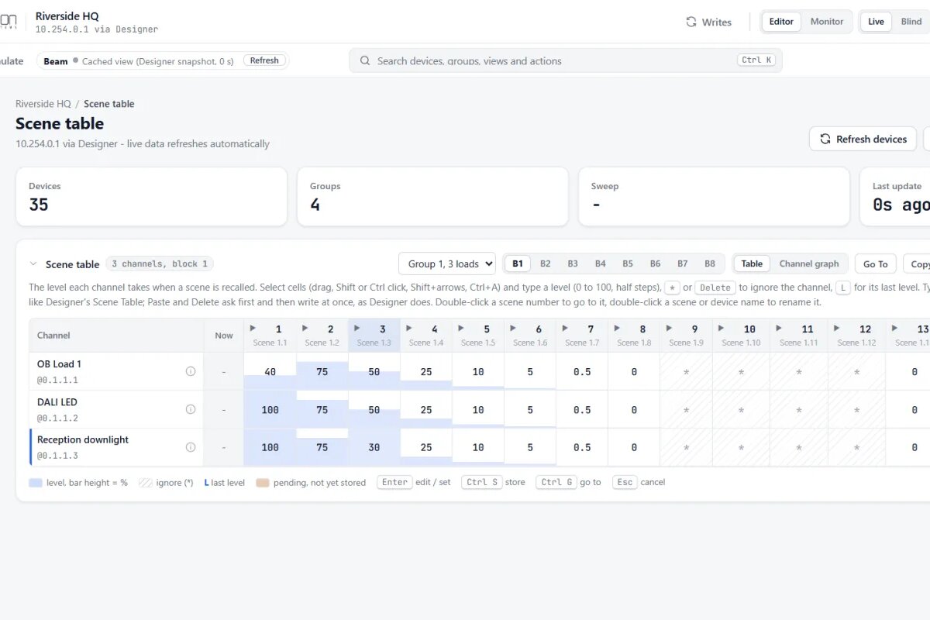Switch to Editor mode
The image size is (930, 620).
point(781,22)
